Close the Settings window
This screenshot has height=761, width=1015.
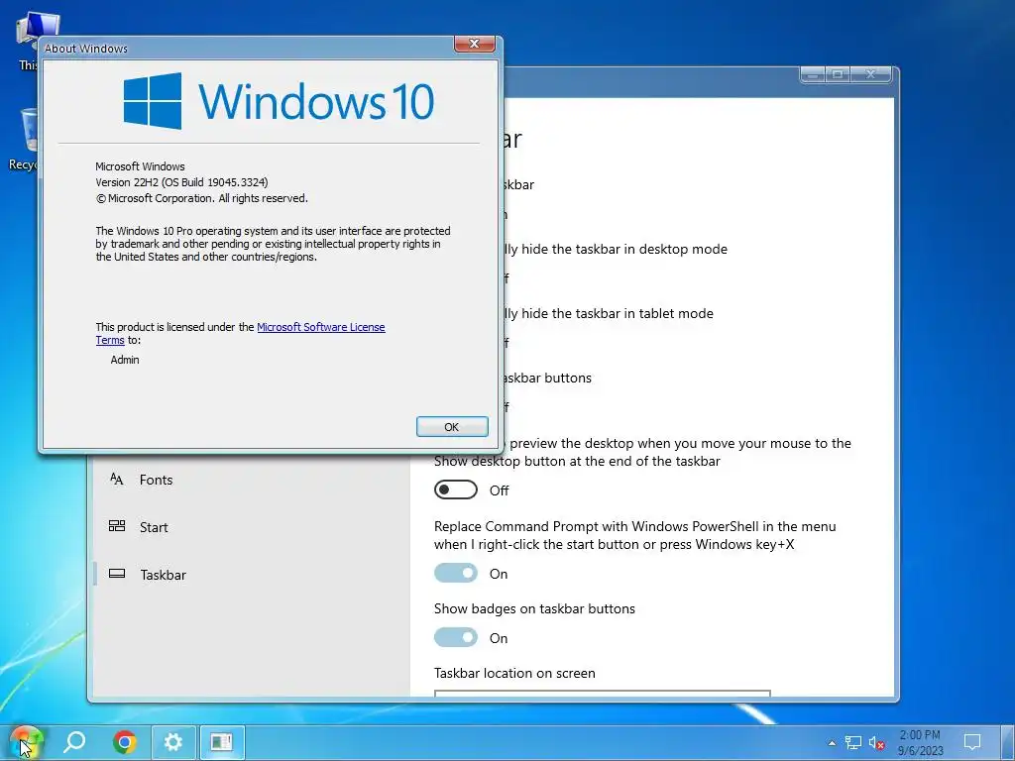(x=870, y=75)
